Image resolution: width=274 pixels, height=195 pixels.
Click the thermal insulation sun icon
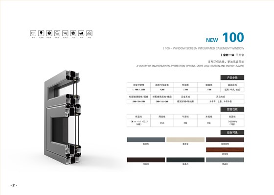point(49,33)
